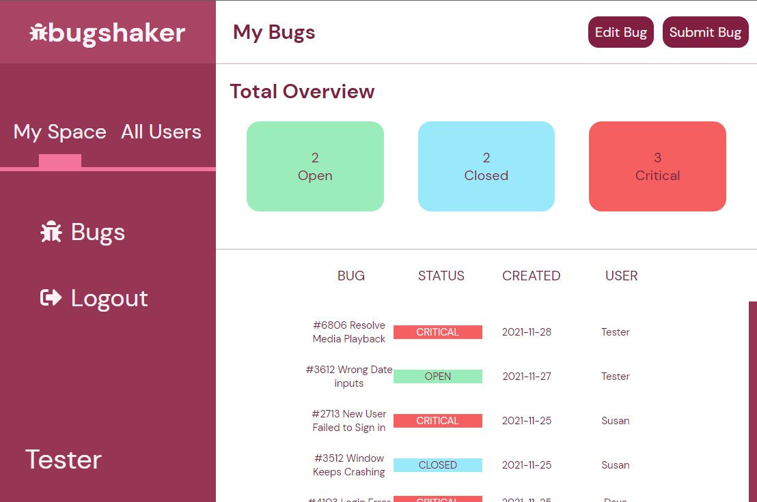Open bug #2713 New User Failed to Sign in
This screenshot has height=502, width=757.
tap(349, 421)
